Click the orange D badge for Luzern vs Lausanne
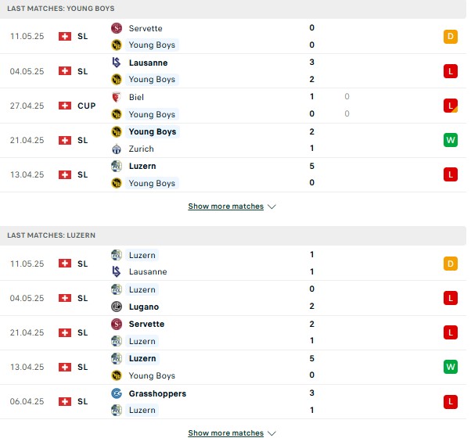This screenshot has height=445, width=471. click(451, 264)
